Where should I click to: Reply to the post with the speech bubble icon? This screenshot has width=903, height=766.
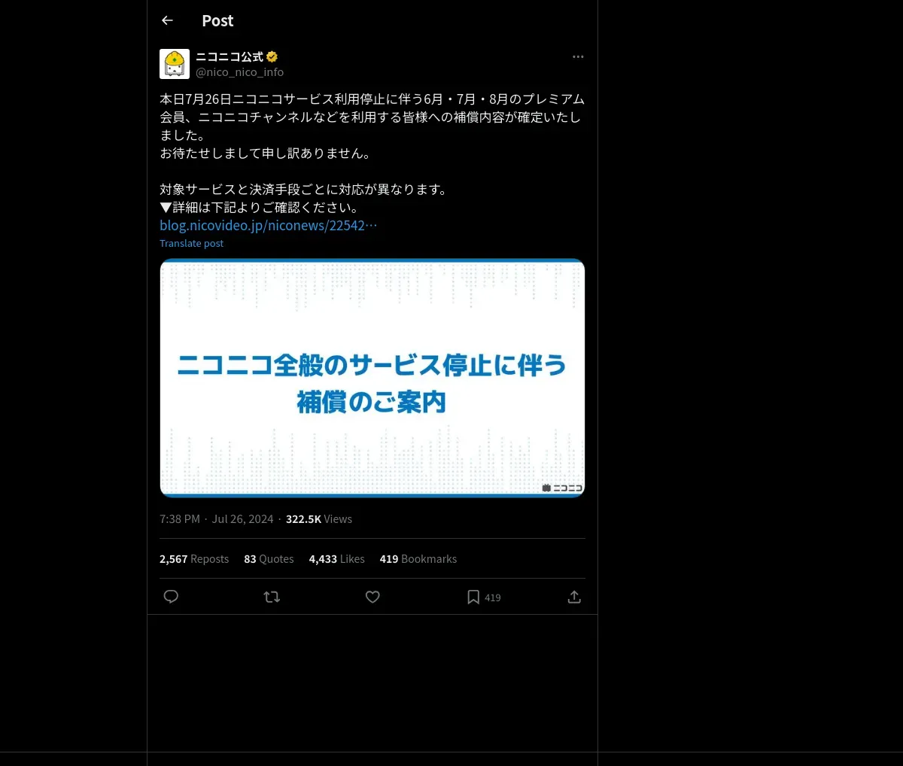tap(171, 597)
